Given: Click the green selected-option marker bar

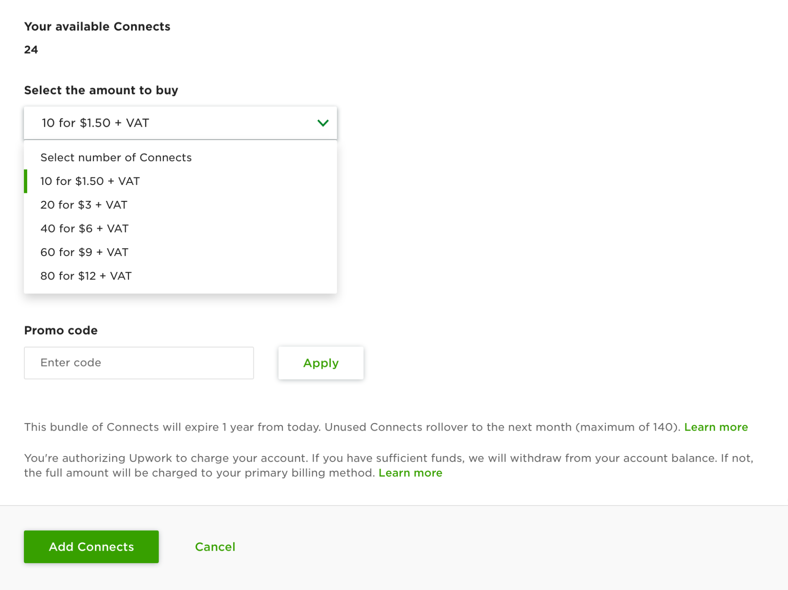Looking at the screenshot, I should click(x=26, y=181).
